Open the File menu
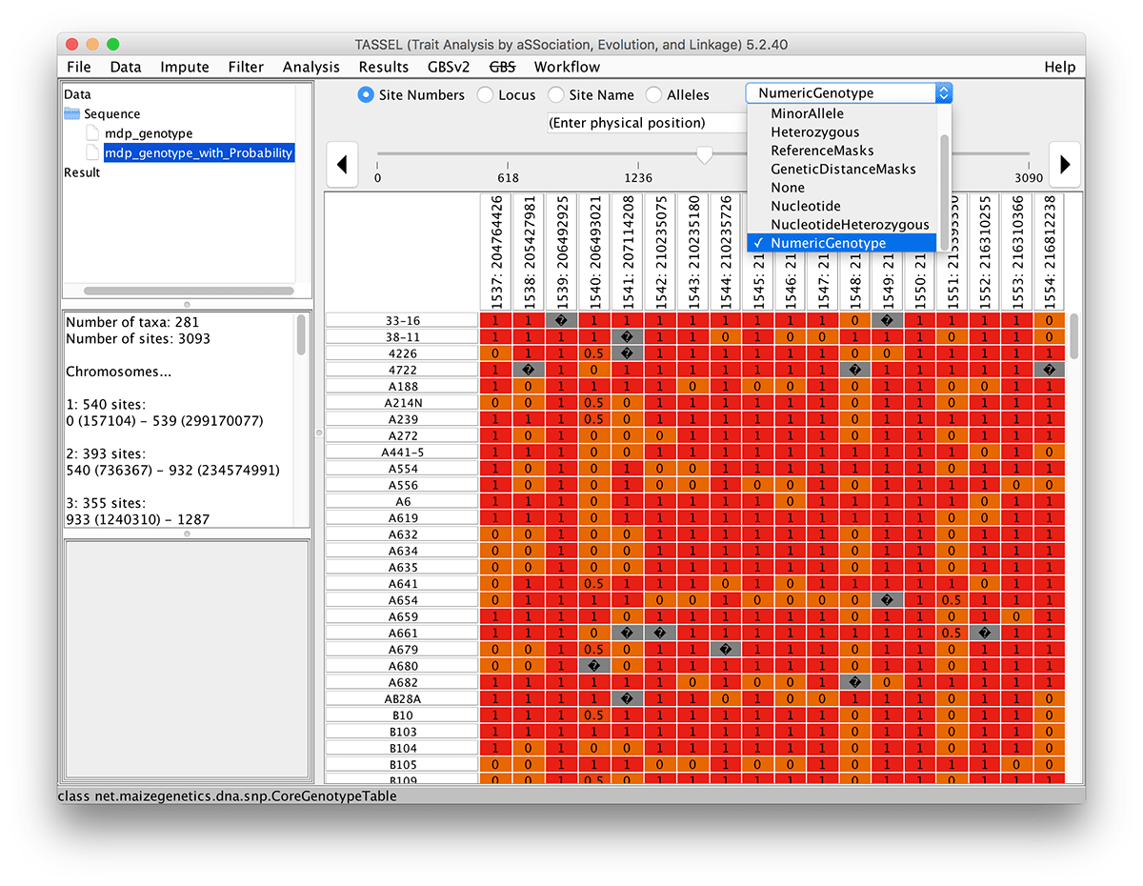The image size is (1143, 886). tap(79, 67)
